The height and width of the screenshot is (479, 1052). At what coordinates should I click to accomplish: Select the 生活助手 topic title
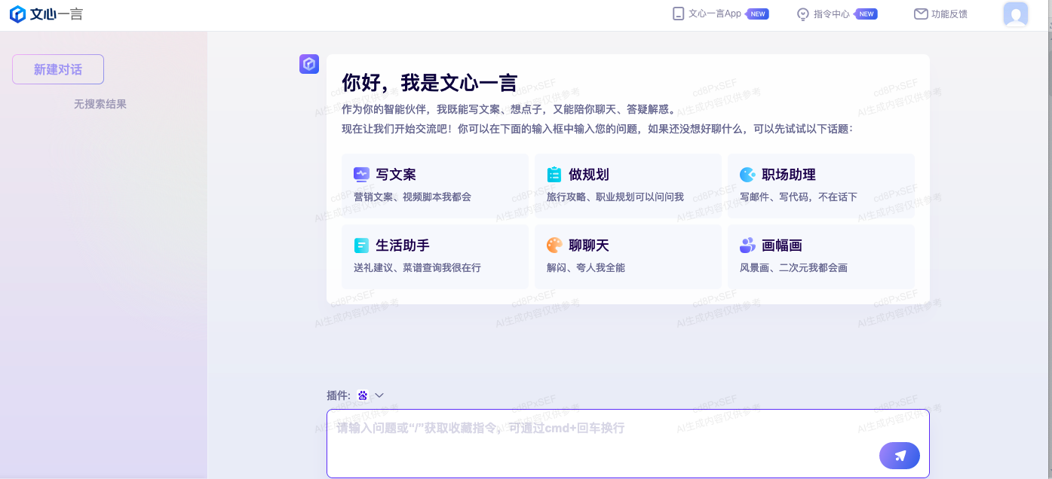click(x=403, y=246)
